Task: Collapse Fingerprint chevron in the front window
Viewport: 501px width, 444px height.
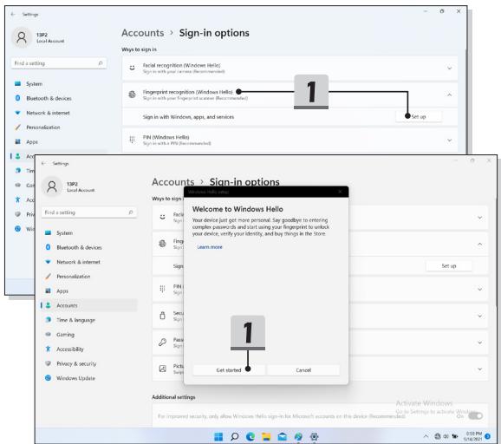Action: pyautogui.click(x=479, y=244)
